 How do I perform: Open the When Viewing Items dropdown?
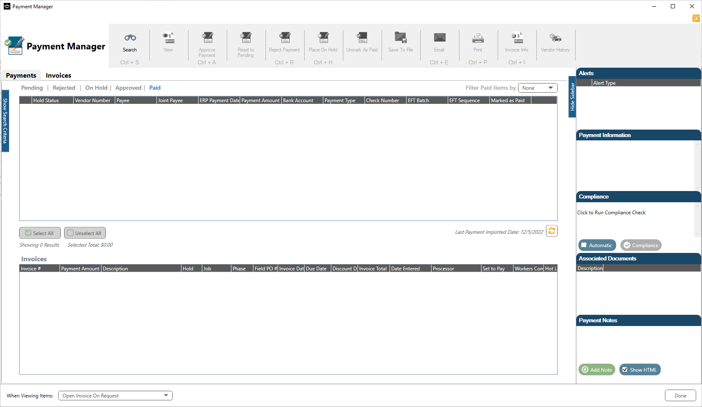point(116,396)
